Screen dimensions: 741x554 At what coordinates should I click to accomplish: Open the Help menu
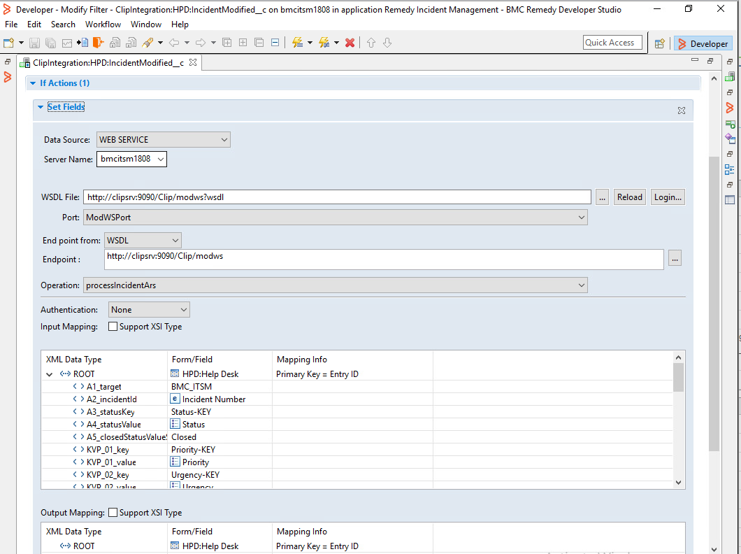[180, 24]
